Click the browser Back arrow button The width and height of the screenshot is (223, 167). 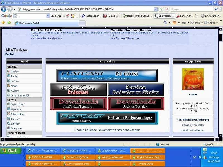pos(4,9)
